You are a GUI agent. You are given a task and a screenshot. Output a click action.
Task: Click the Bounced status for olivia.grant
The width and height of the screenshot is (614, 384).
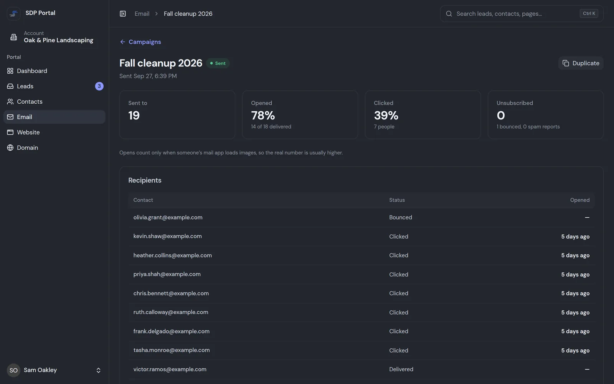[401, 217]
